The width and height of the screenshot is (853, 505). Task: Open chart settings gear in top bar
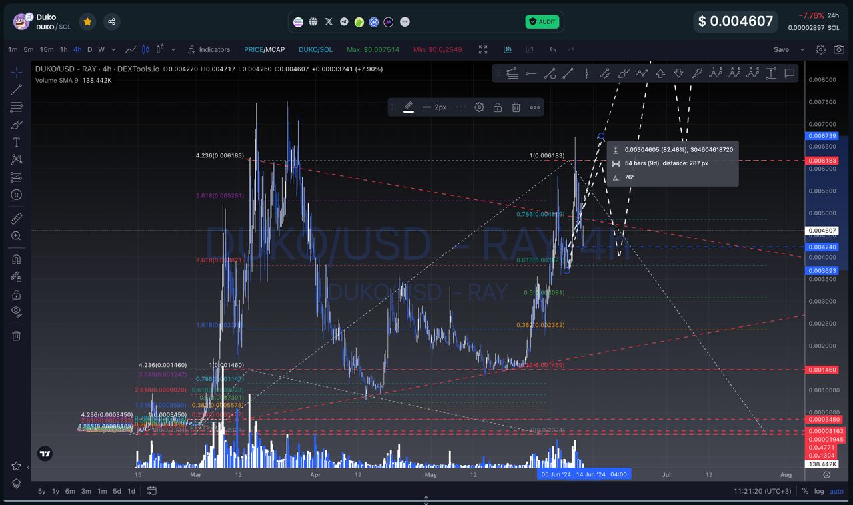point(820,49)
